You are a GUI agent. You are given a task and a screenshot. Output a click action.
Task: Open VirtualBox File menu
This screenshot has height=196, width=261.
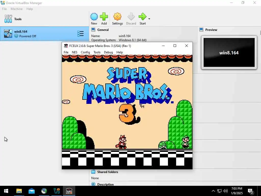[x=4, y=9]
